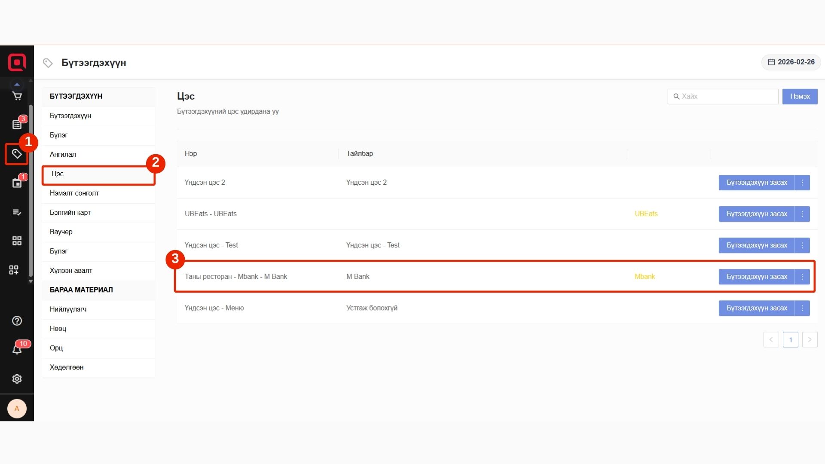The width and height of the screenshot is (825, 464).
Task: Click the product tag sidebar icon
Action: pos(17,154)
